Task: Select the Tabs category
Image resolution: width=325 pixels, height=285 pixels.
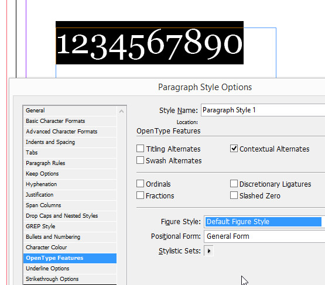Action: click(x=70, y=153)
